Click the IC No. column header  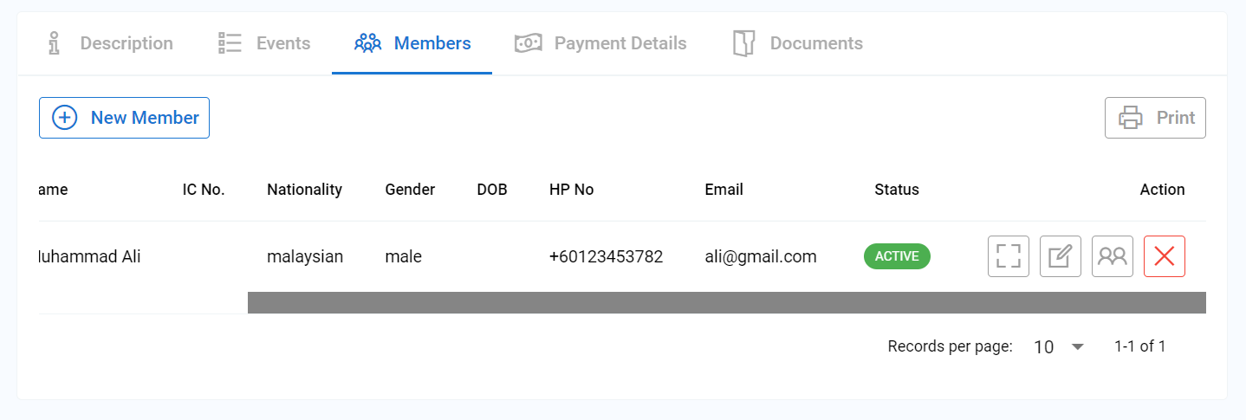click(x=204, y=190)
